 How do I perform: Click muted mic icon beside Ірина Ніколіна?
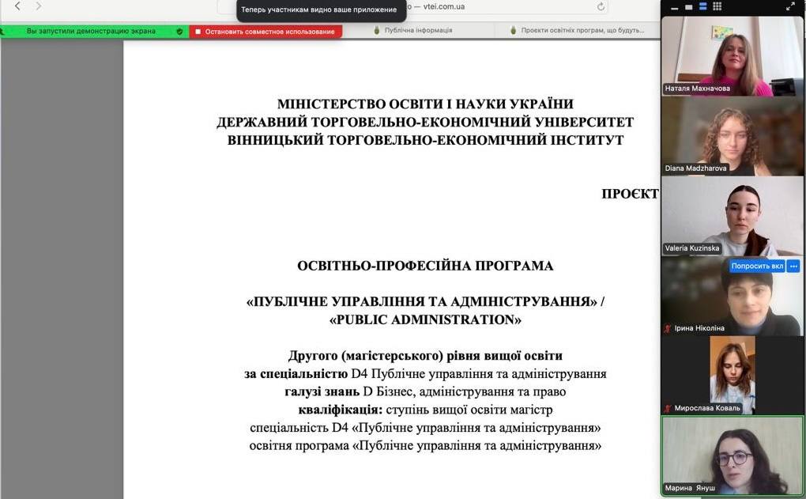(668, 328)
